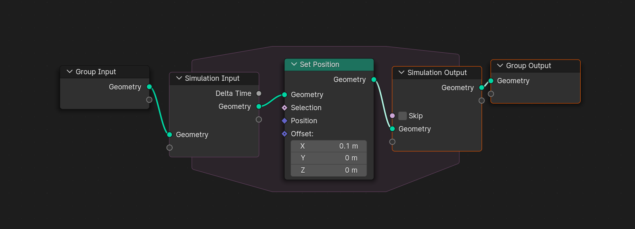Click Group Output Geometry input socket
Image resolution: width=635 pixels, height=229 pixels.
pos(491,81)
